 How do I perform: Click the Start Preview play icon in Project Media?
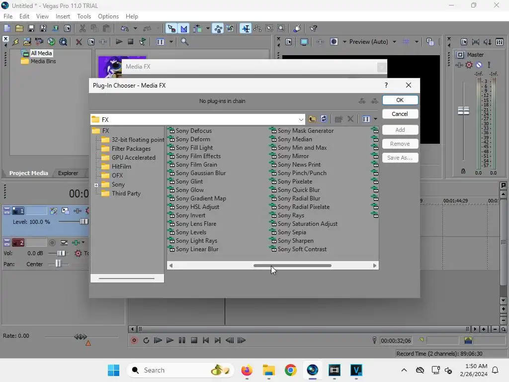pos(119,42)
